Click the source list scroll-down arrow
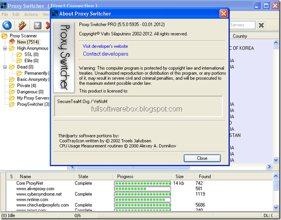The width and height of the screenshot is (281, 220). pos(276,207)
